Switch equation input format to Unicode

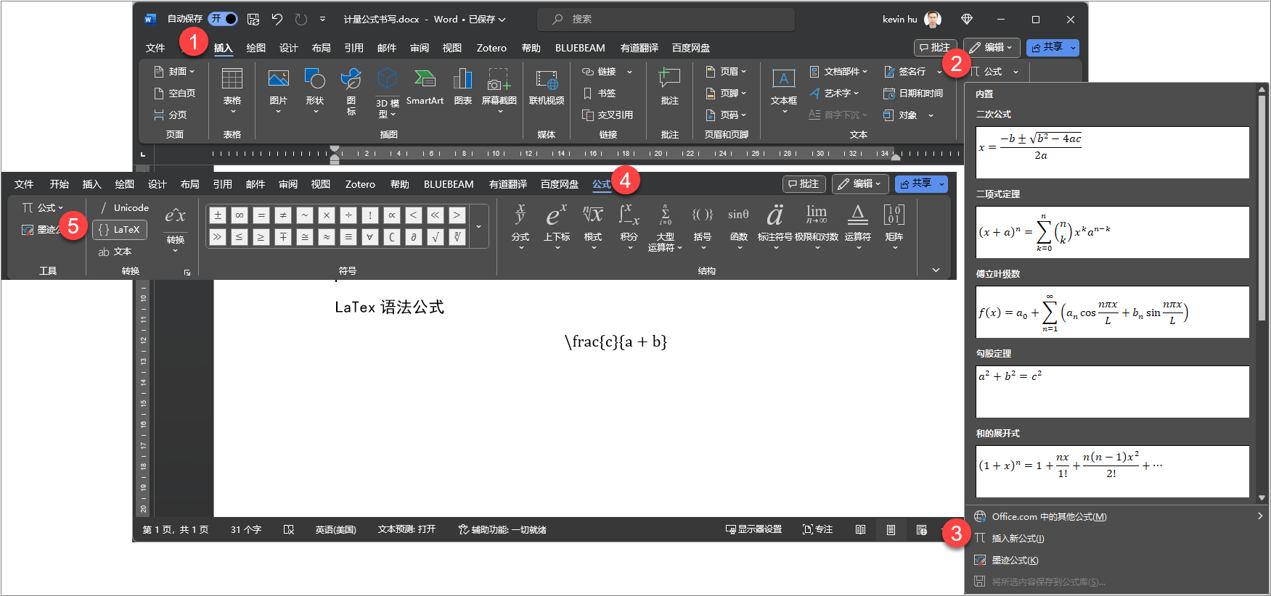[x=124, y=208]
